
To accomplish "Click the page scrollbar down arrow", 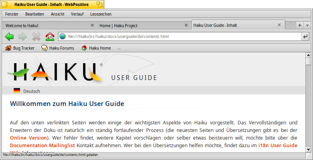I will pyautogui.click(x=308, y=149).
